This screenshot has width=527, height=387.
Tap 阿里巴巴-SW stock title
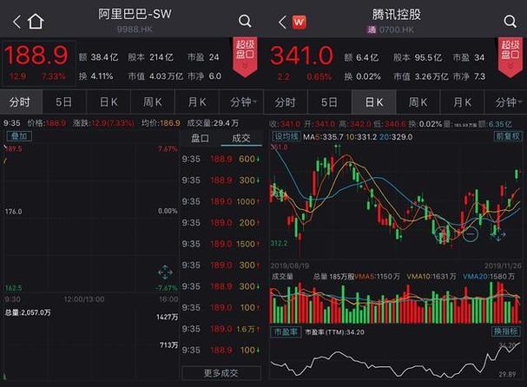[135, 14]
